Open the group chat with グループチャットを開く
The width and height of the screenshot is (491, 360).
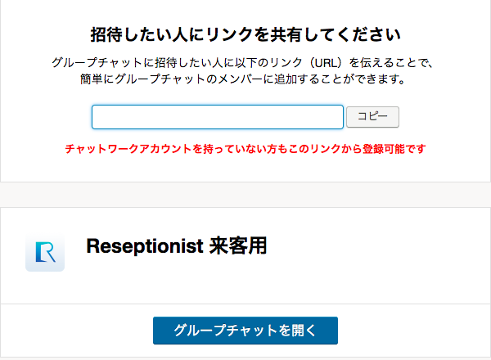tap(245, 330)
